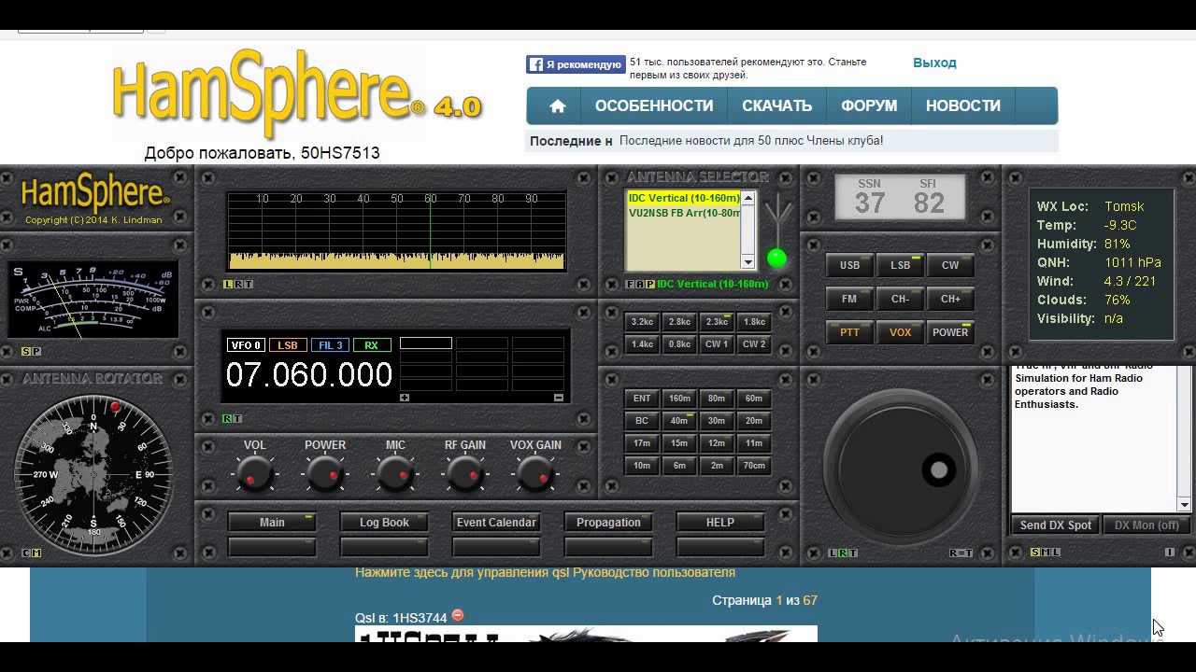The width and height of the screenshot is (1196, 672).
Task: Select the 80m band button
Action: click(717, 398)
